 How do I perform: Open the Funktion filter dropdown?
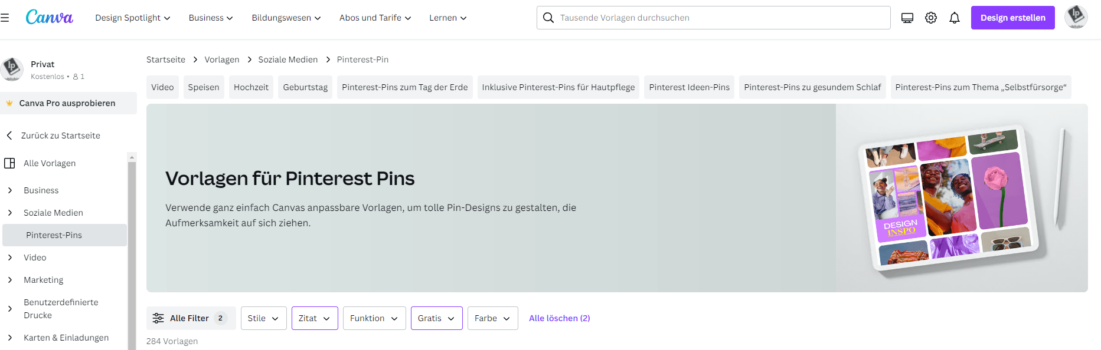(x=374, y=318)
